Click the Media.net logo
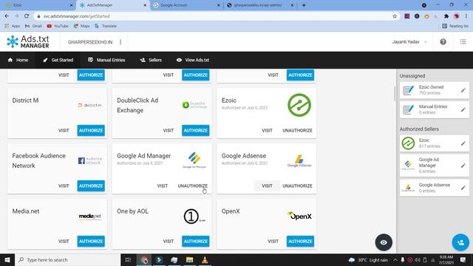 (90, 216)
